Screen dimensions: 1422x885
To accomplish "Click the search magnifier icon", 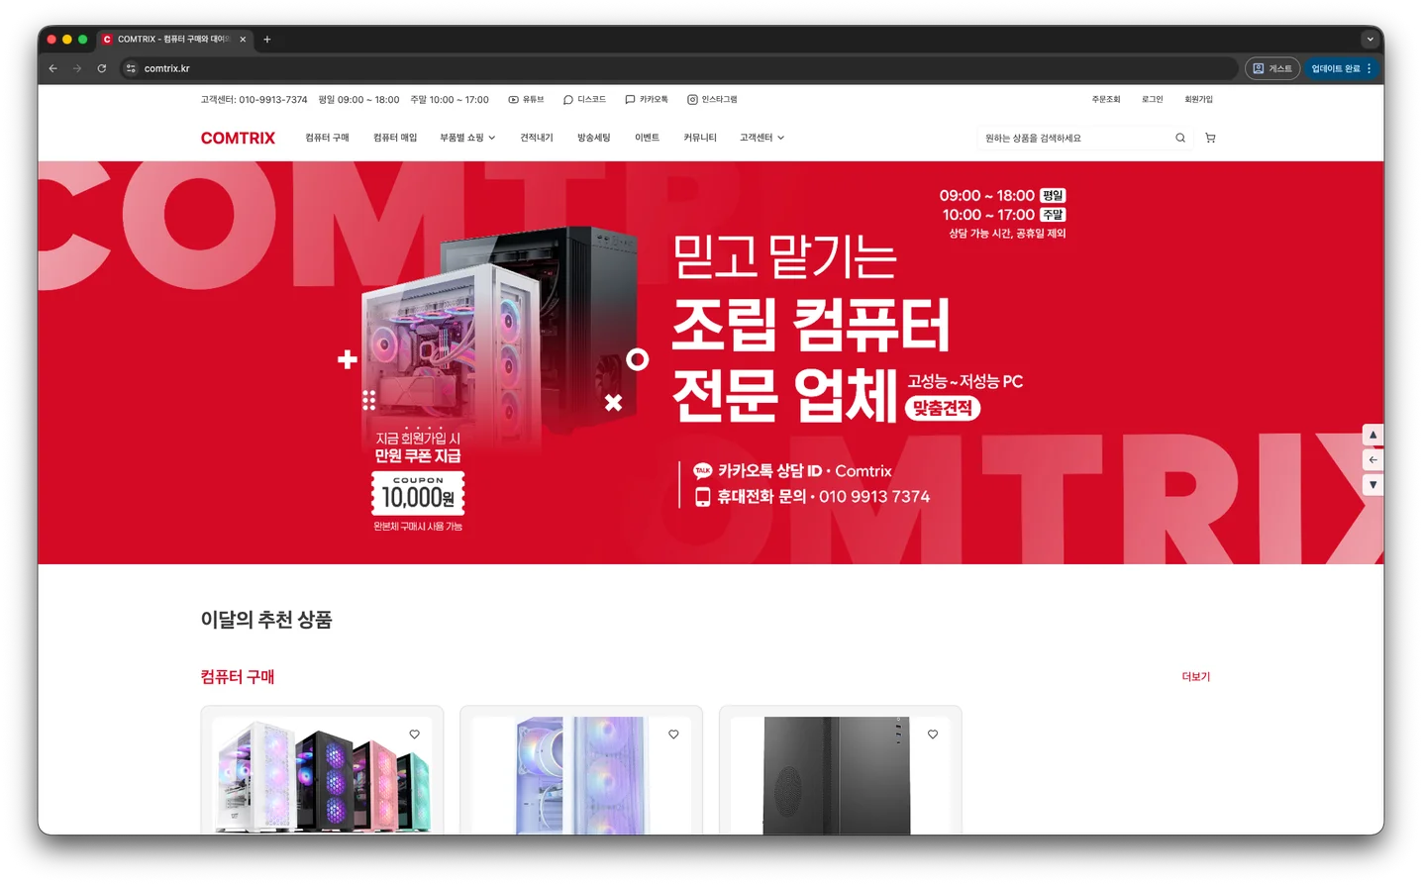I will pos(1180,138).
